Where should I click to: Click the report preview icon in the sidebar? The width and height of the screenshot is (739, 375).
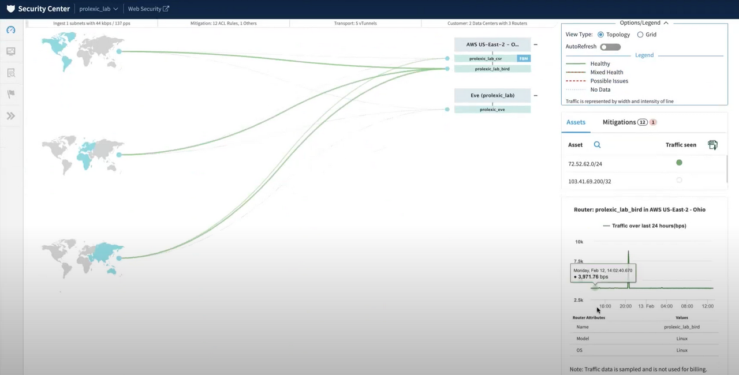10,72
